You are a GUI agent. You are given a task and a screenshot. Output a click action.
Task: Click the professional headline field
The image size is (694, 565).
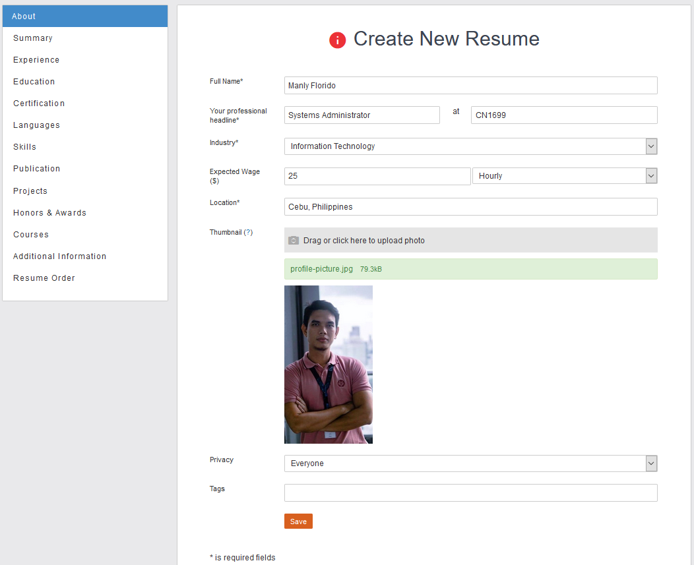click(x=362, y=115)
